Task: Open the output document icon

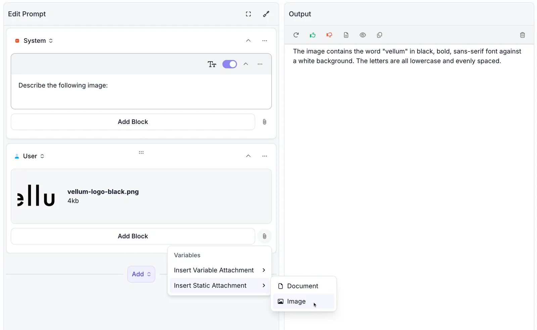Action: (x=346, y=35)
